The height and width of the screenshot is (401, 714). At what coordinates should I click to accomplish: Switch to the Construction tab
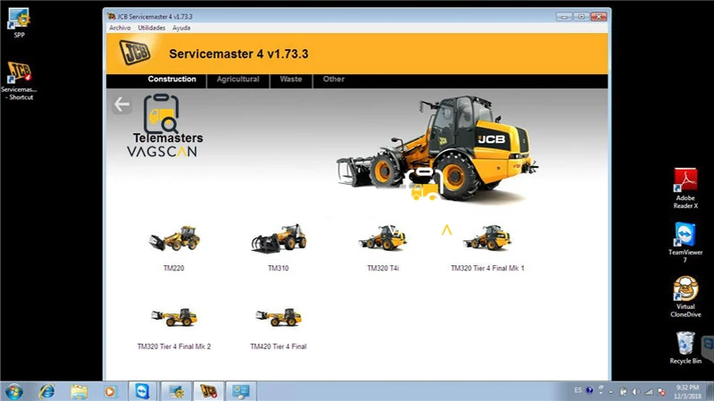pyautogui.click(x=171, y=79)
